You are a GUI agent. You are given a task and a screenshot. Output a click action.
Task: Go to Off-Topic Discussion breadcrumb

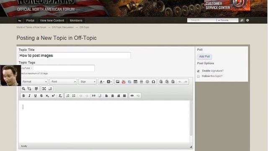click(62, 27)
